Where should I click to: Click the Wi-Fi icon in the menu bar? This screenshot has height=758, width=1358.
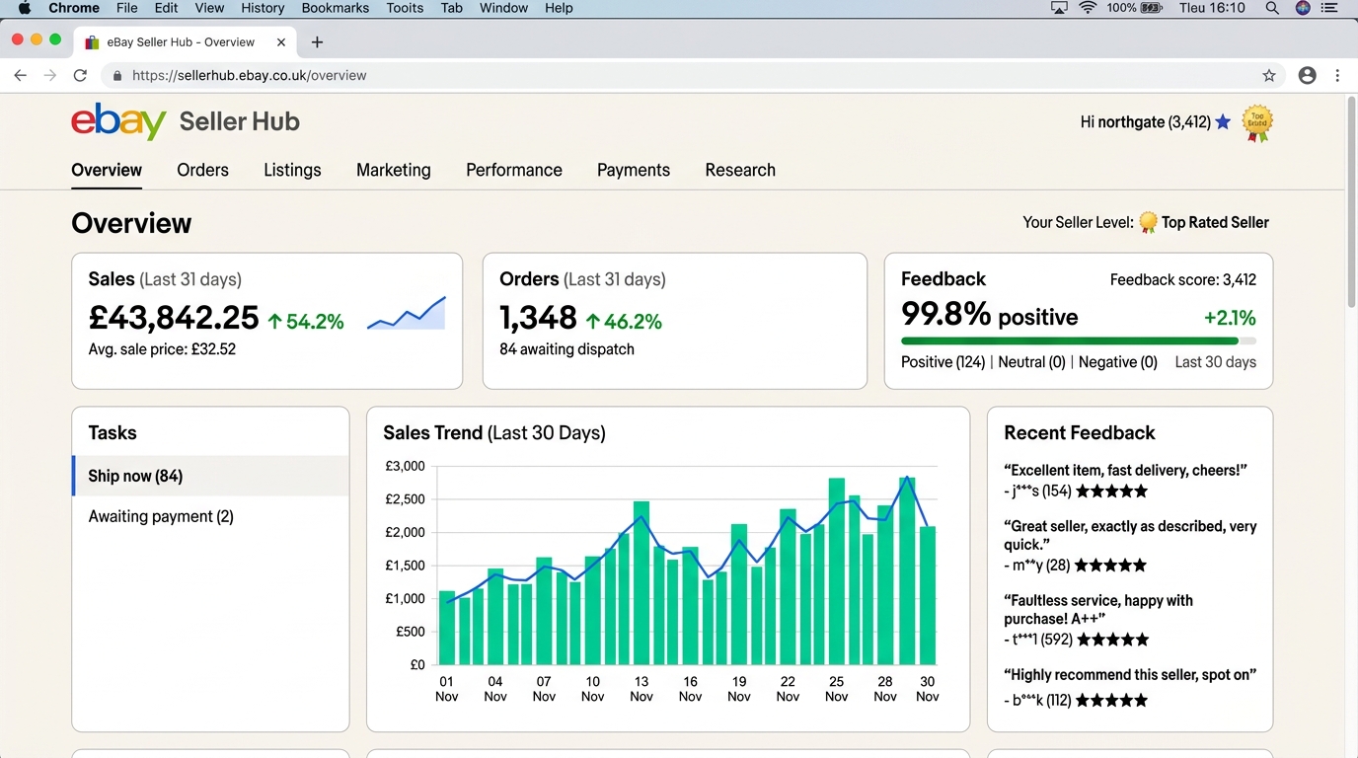(x=1088, y=8)
